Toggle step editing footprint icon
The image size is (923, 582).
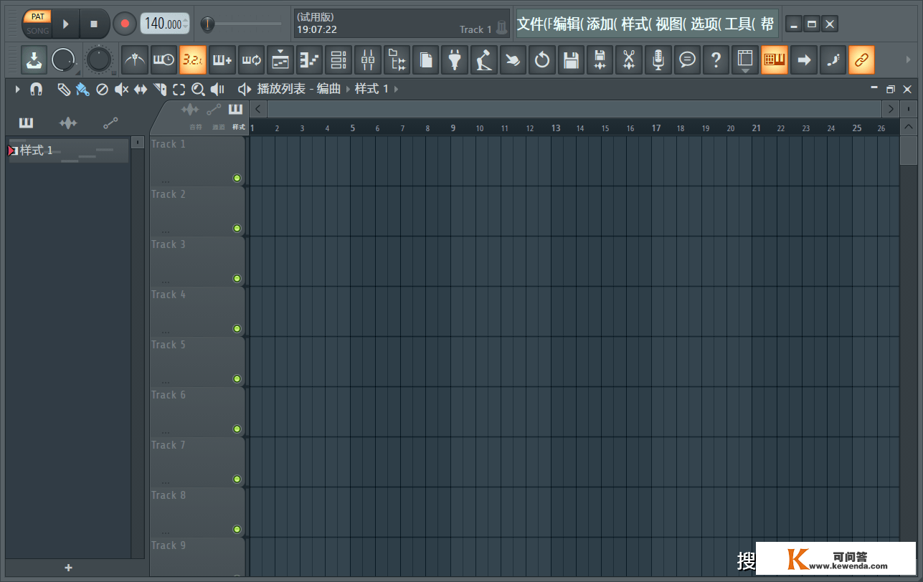point(833,60)
